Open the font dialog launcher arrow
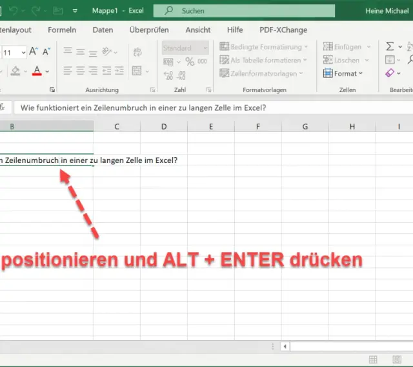This screenshot has width=413, height=367. point(52,90)
